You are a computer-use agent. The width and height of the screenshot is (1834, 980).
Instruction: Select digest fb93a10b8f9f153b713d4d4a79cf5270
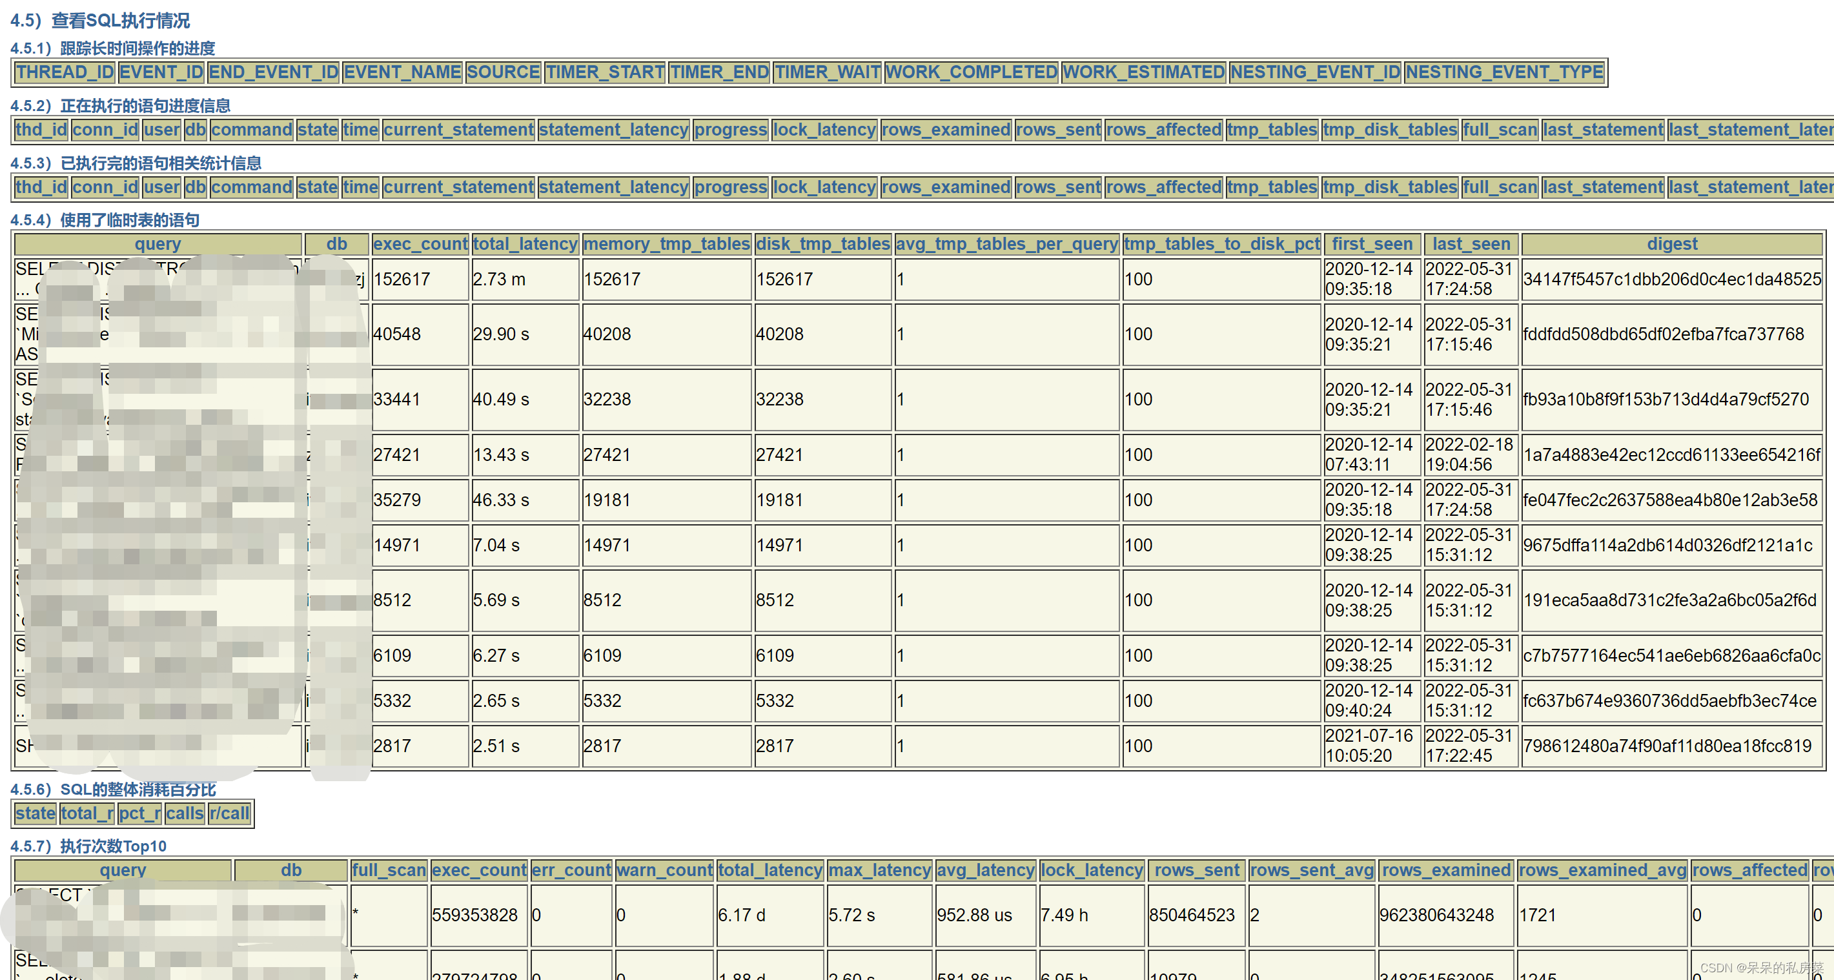[x=1666, y=400]
